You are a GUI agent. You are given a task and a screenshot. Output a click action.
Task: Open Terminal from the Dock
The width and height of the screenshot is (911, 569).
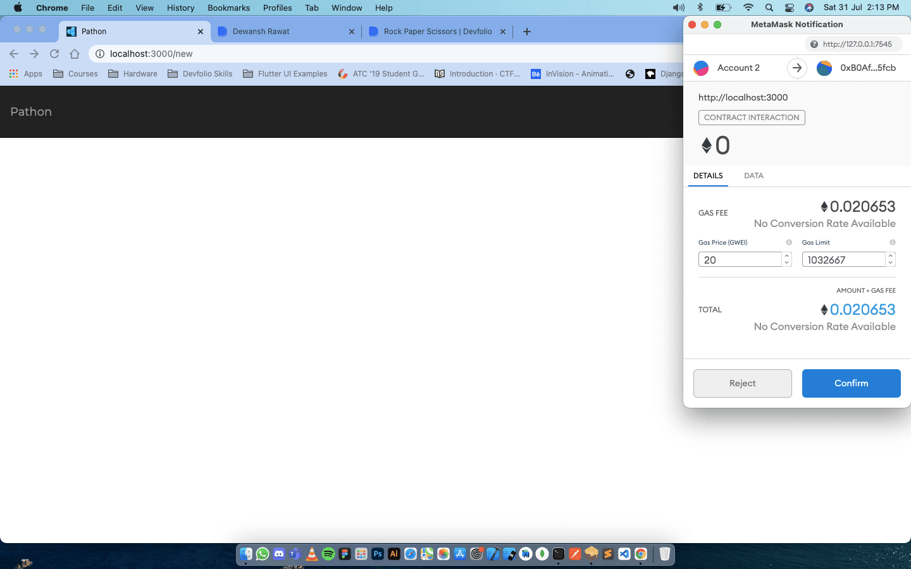[559, 554]
